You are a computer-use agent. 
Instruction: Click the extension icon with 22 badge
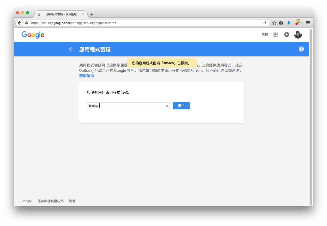tap(297, 23)
